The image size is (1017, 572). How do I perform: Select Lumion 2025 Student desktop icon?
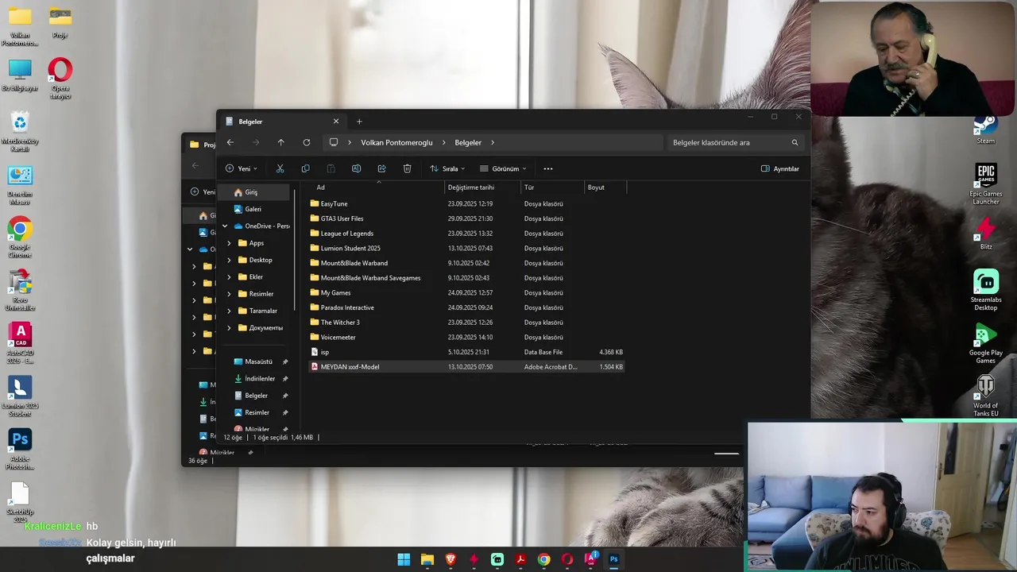coord(20,396)
